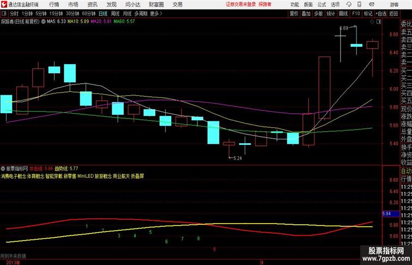Toggle the left sidebar panel icon beside 分时
412x265 pixels.
[4, 14]
